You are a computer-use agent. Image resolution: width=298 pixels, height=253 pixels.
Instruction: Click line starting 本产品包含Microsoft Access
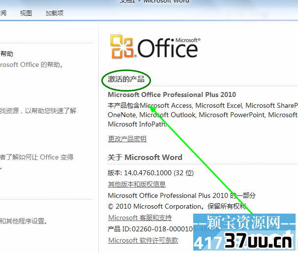click(203, 105)
